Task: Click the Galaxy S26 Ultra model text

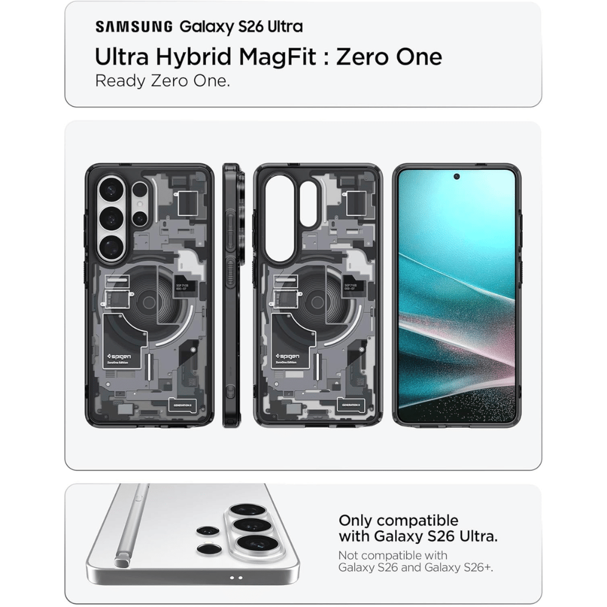Action: click(x=241, y=27)
